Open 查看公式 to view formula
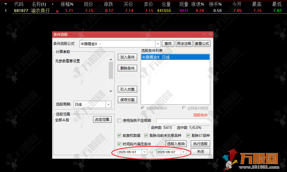287x172 pixels. 202,43
